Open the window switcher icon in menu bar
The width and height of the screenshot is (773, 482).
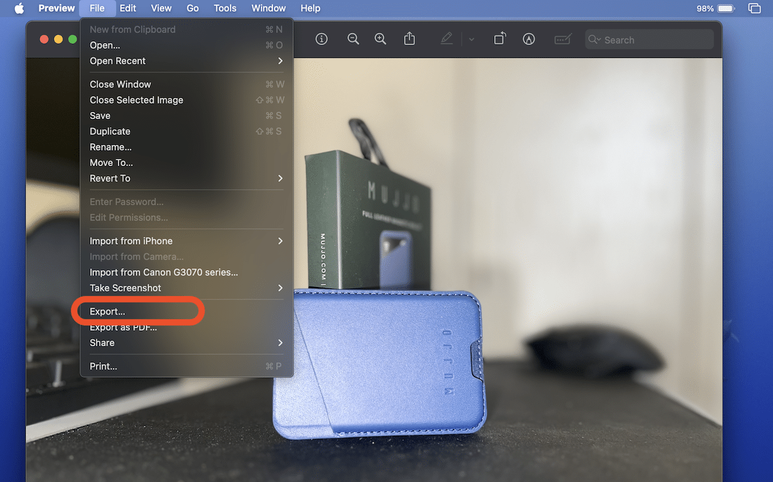tap(754, 8)
